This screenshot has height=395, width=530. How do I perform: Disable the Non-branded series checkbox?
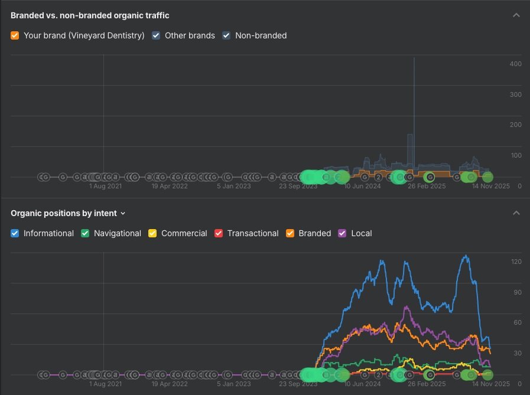click(x=226, y=35)
